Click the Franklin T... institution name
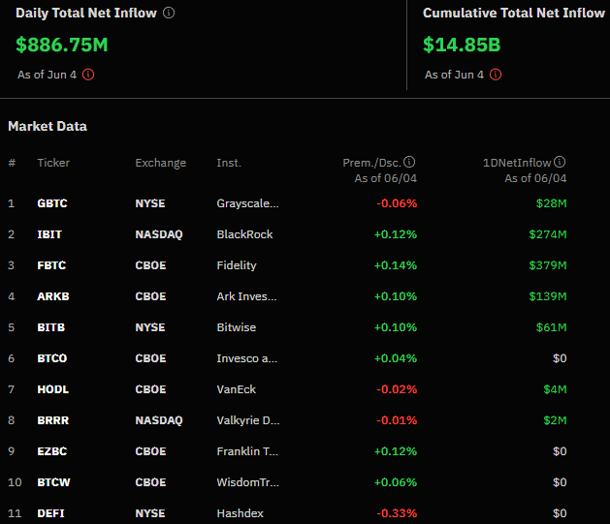This screenshot has width=610, height=524. [247, 451]
